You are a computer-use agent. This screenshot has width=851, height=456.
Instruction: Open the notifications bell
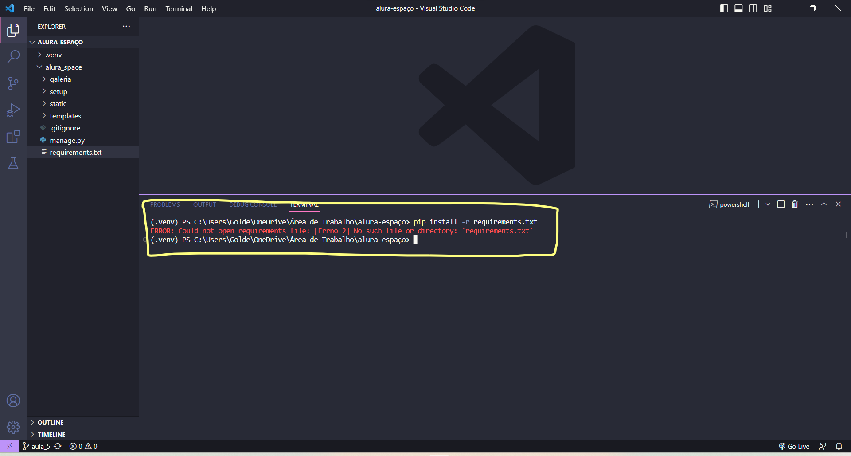click(x=839, y=446)
